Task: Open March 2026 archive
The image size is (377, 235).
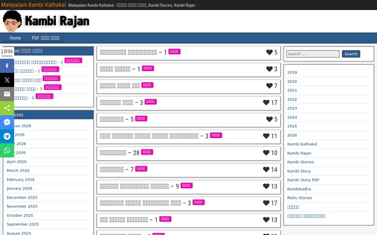Action: [18, 170]
